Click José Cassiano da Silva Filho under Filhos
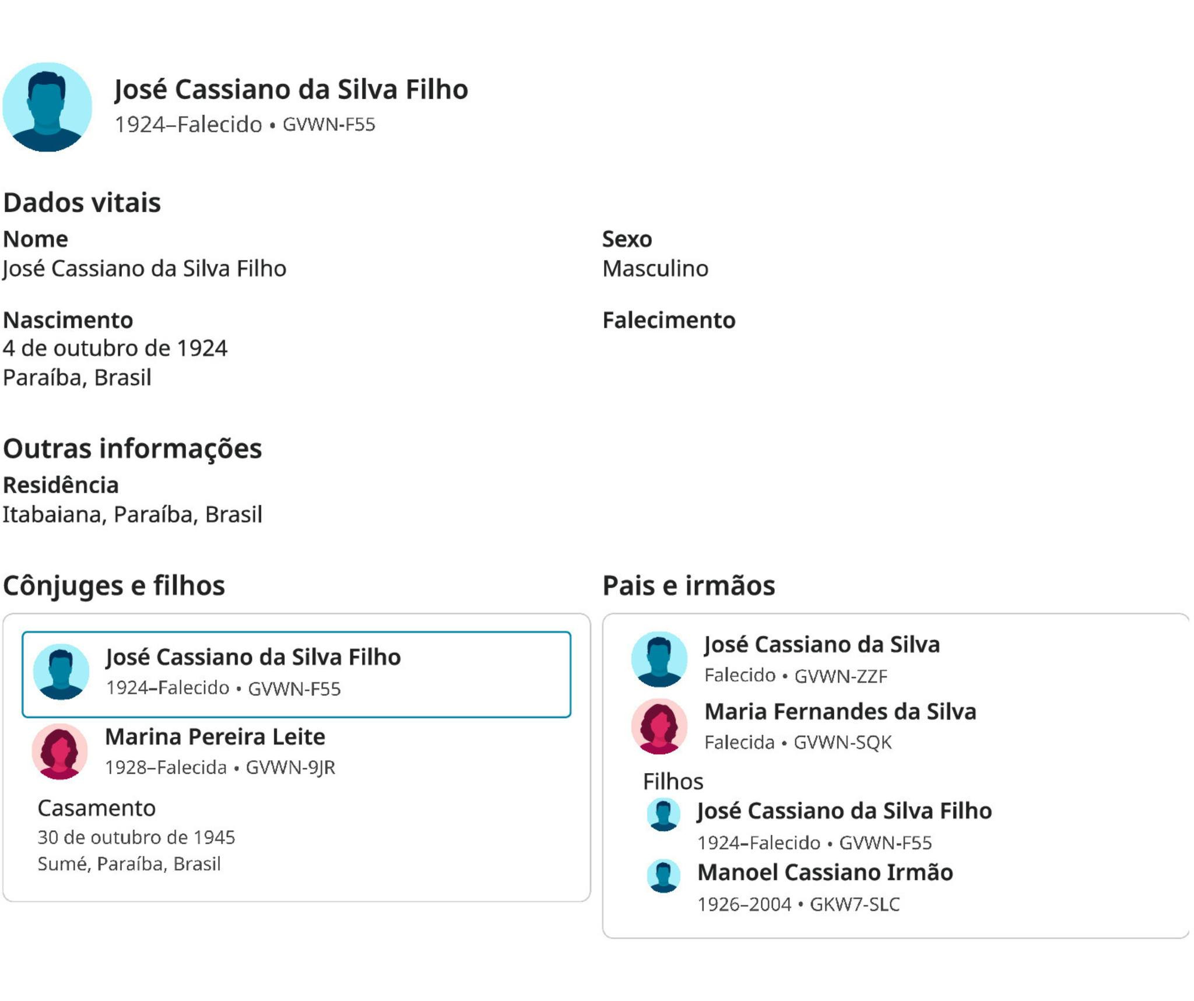This screenshot has width=1194, height=1001. [x=844, y=811]
